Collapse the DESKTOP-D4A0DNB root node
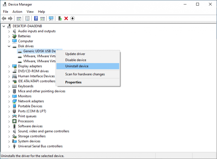This screenshot has width=217, height=159. tap(4, 26)
